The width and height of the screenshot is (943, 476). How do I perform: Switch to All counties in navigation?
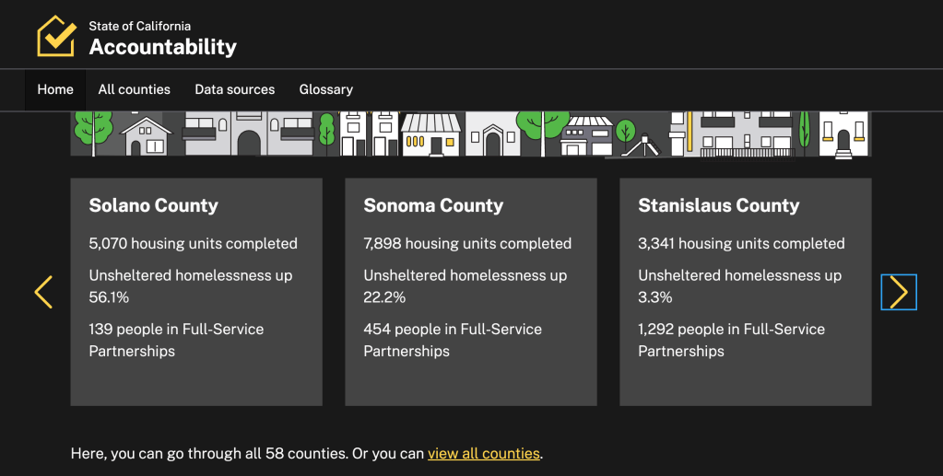134,89
